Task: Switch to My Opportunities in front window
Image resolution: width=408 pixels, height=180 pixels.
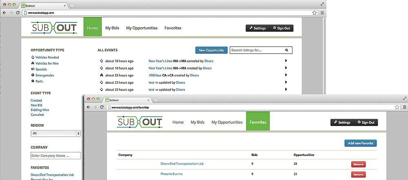Action: [227, 122]
